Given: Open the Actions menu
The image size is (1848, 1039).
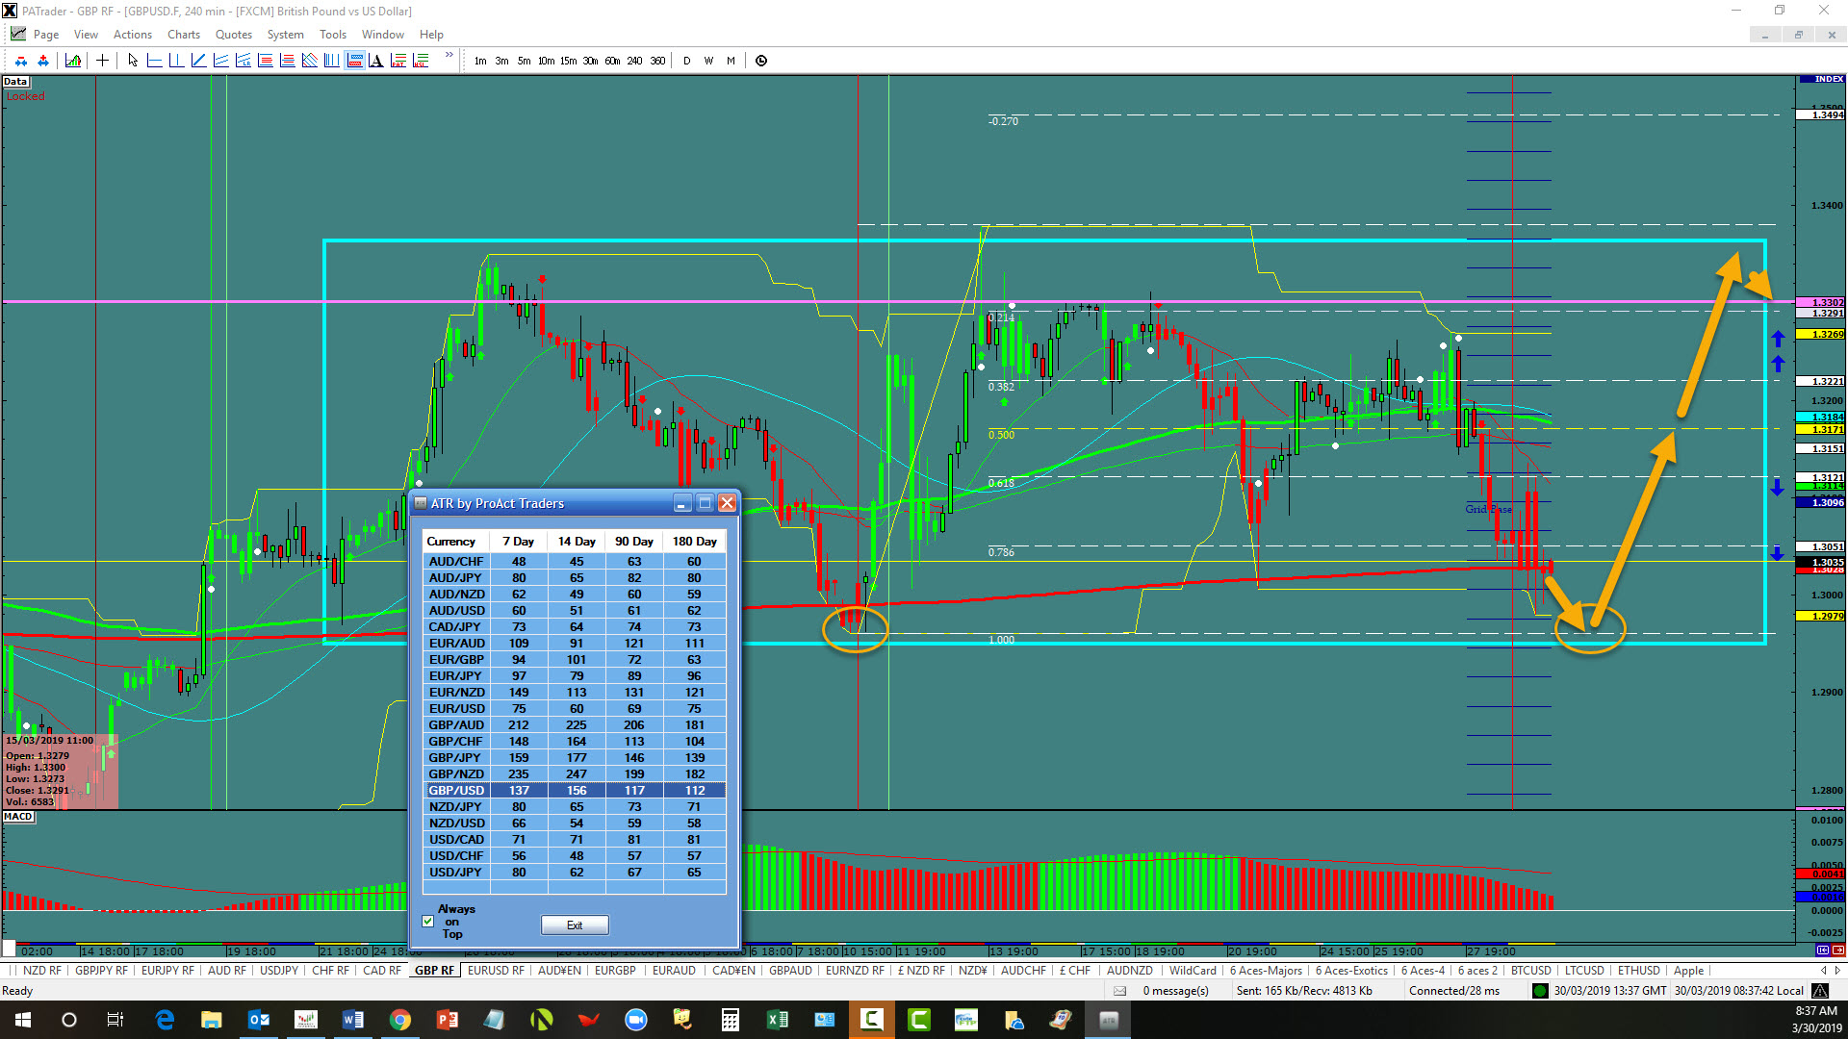Looking at the screenshot, I should pyautogui.click(x=133, y=35).
